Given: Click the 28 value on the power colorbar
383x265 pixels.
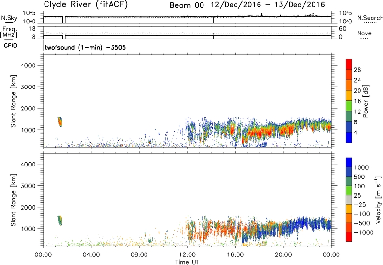Looking at the screenshot, I should 357,70.
